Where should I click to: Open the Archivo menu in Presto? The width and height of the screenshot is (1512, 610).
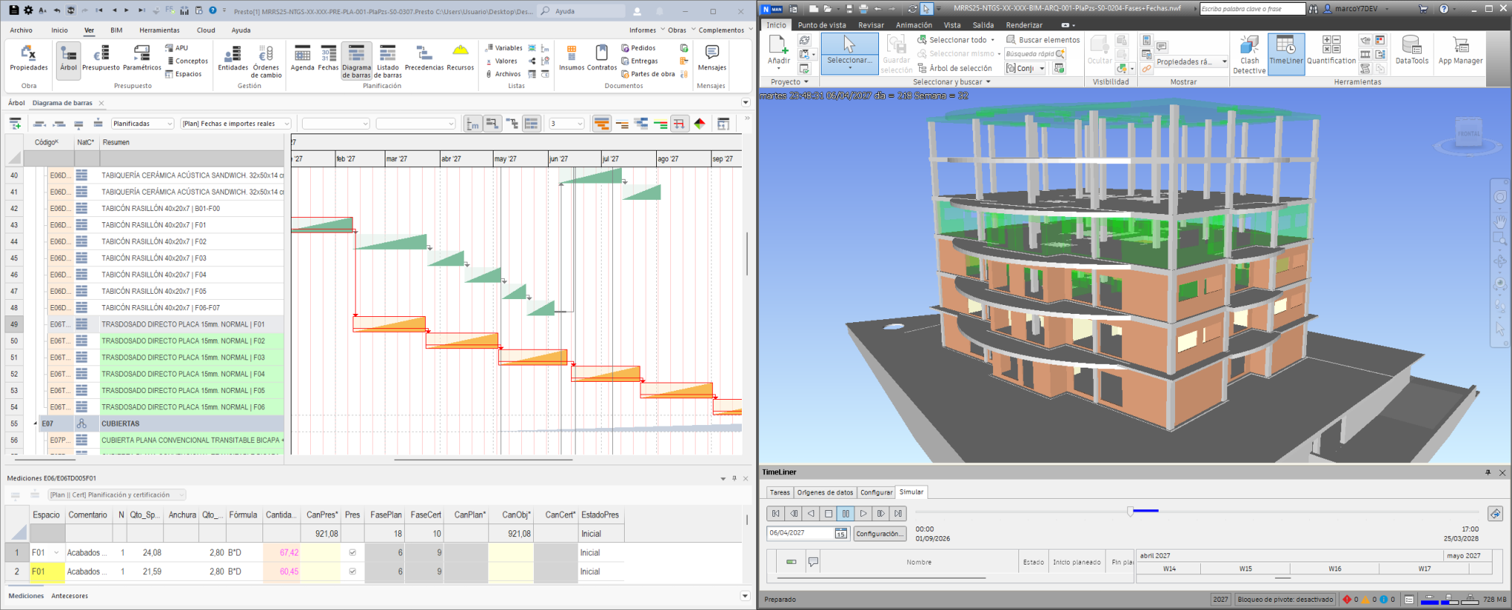(x=21, y=31)
